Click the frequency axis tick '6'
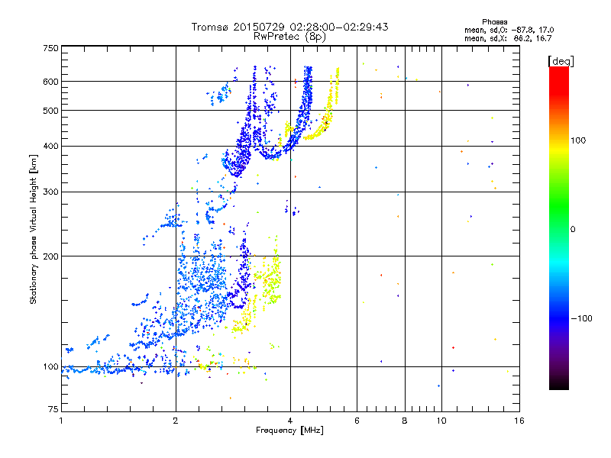This screenshot has height=458, width=611. point(357,421)
